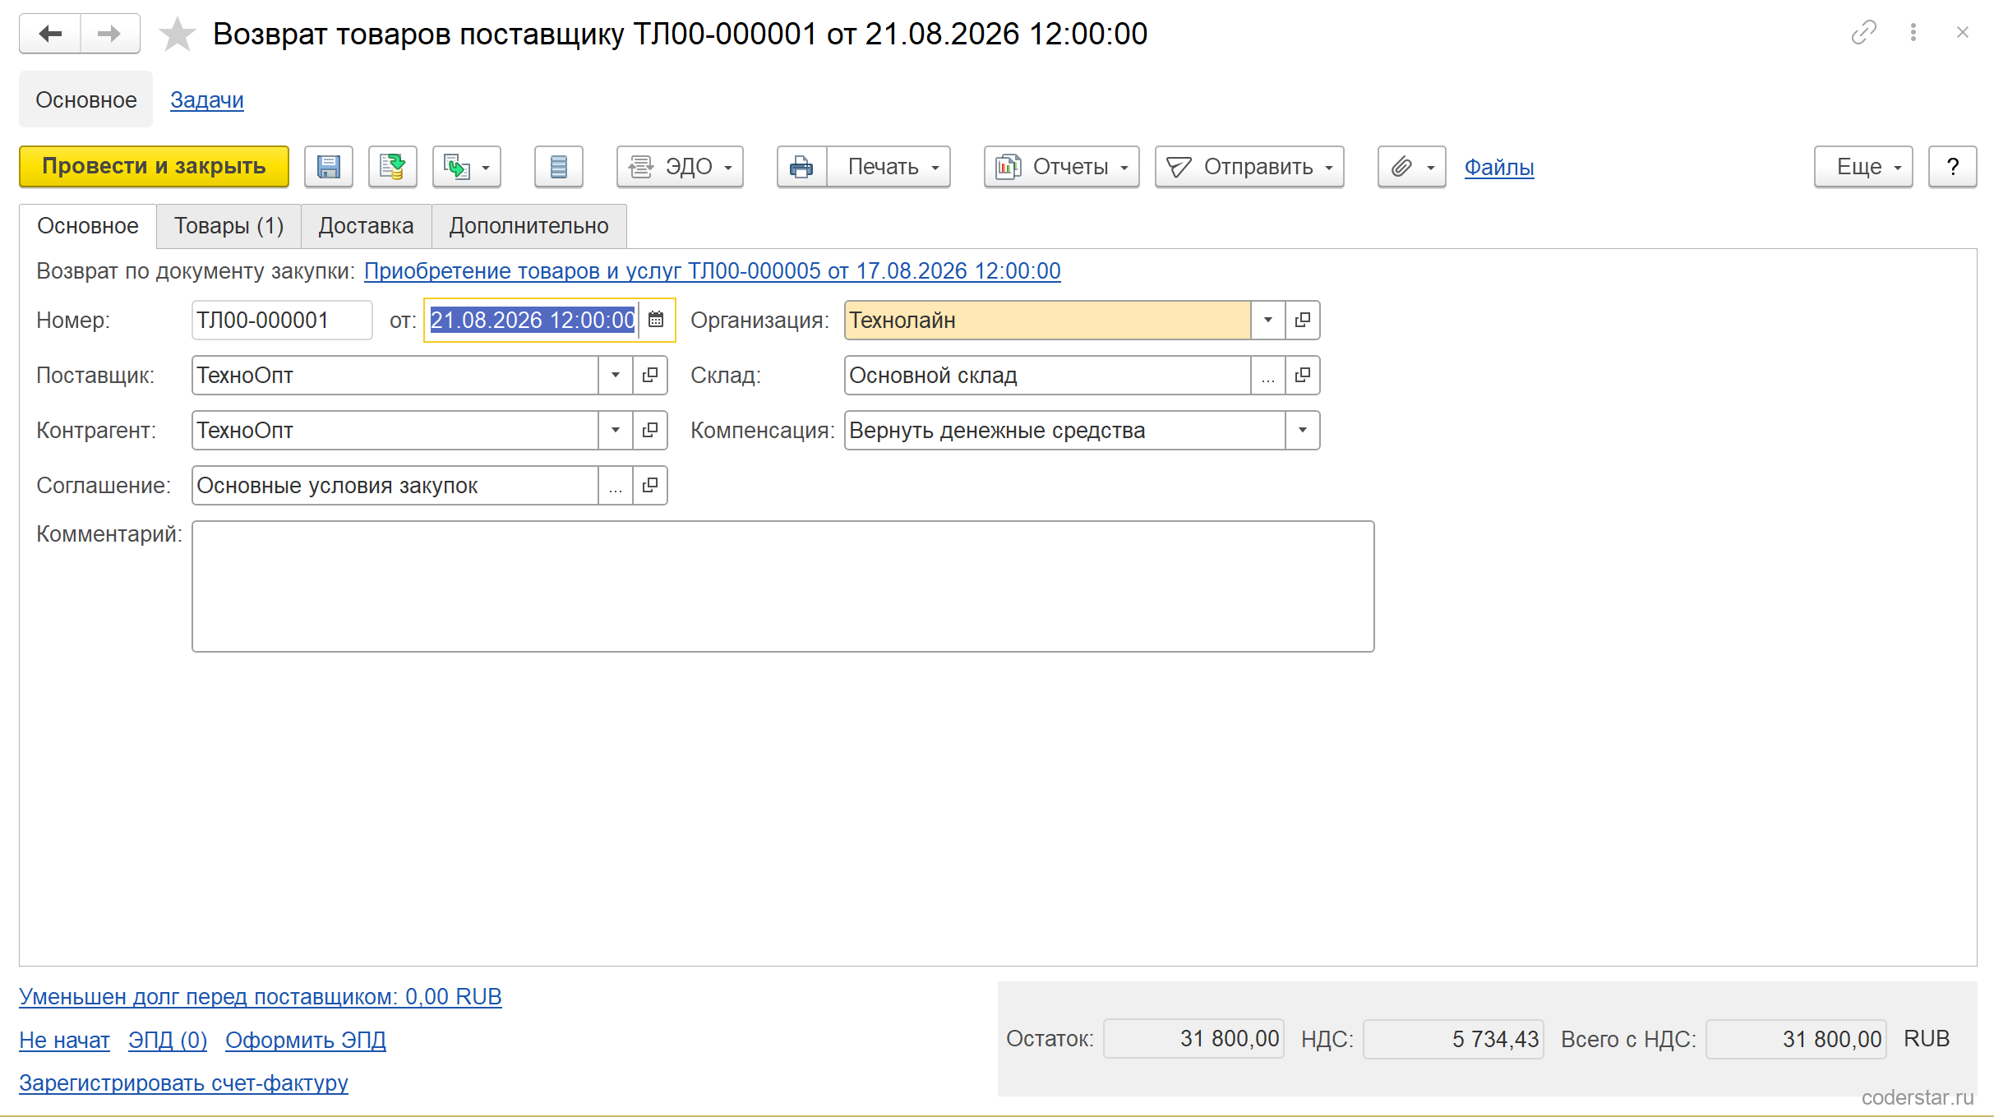This screenshot has height=1117, width=1994.
Task: Go forward with the right arrow button
Action: click(x=109, y=34)
